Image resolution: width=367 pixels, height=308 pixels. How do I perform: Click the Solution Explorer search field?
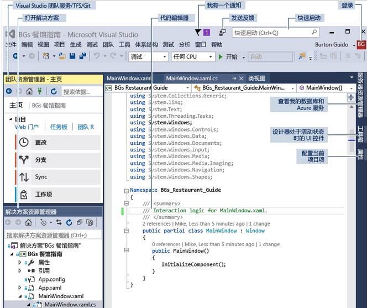point(54,235)
